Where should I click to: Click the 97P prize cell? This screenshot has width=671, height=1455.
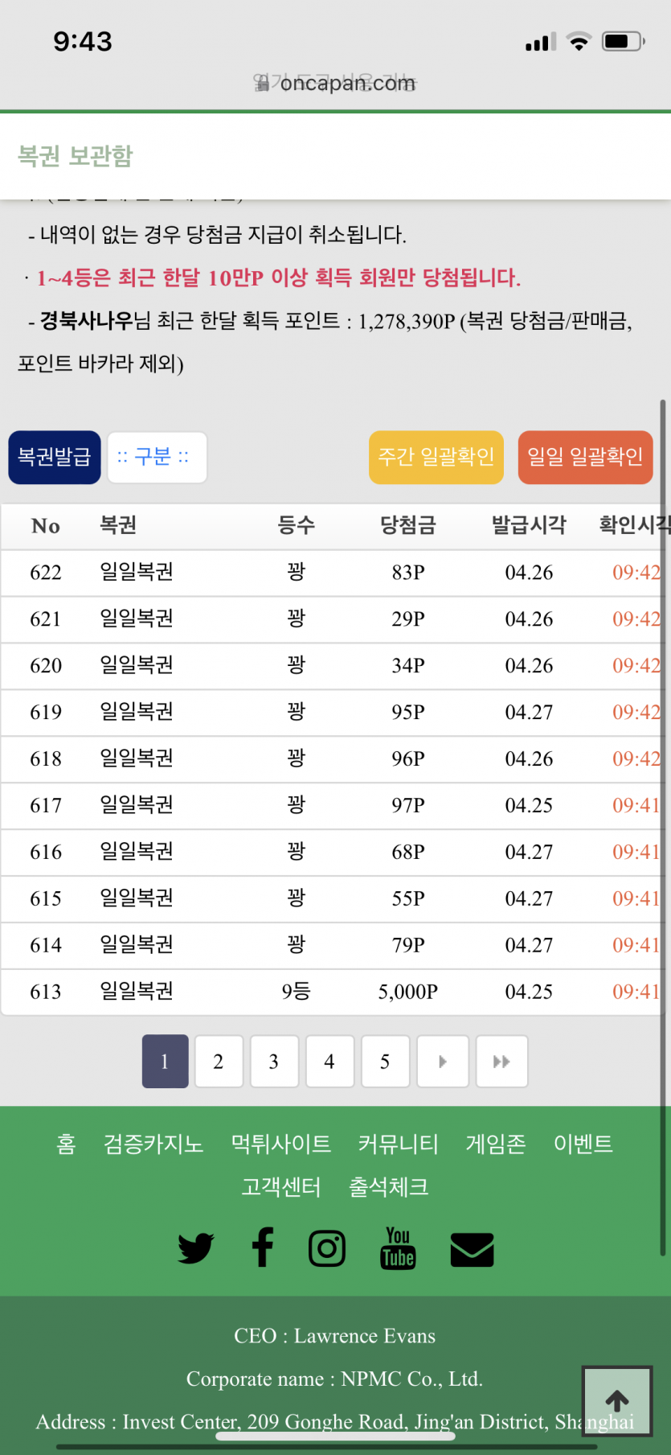coord(408,806)
